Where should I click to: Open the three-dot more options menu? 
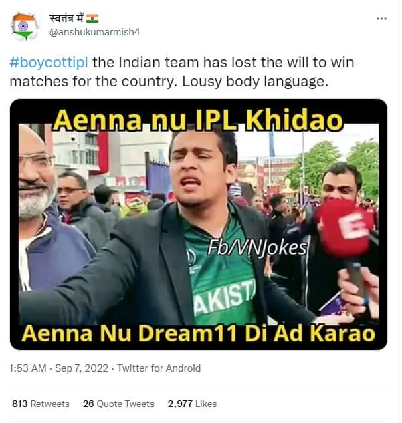pos(381,19)
